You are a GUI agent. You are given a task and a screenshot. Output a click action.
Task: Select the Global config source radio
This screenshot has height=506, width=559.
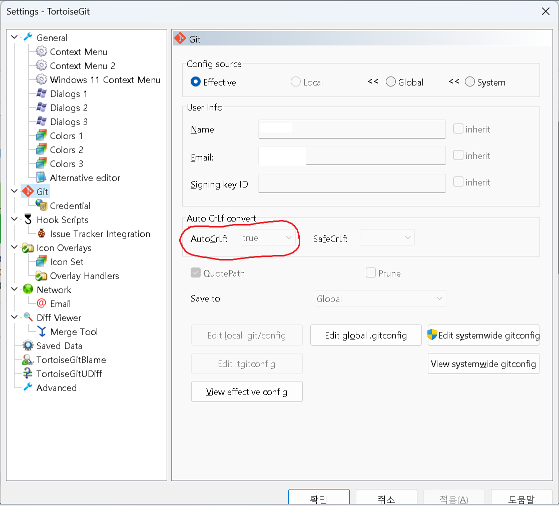click(x=391, y=82)
